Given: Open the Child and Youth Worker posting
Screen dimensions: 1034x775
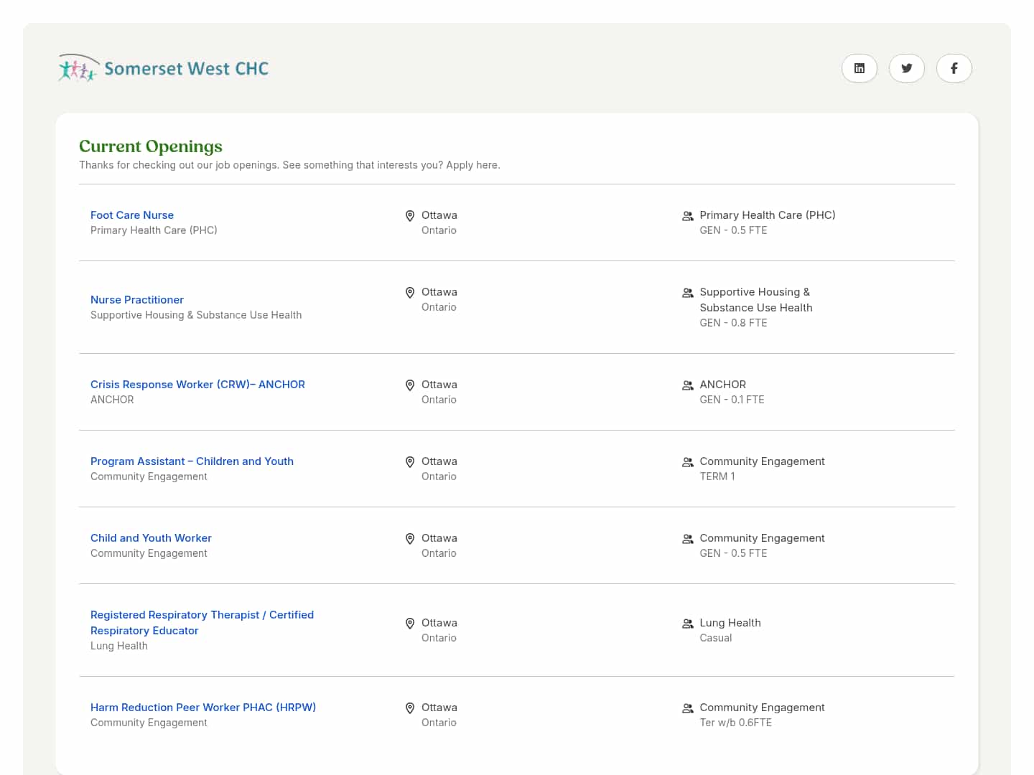Looking at the screenshot, I should [151, 538].
